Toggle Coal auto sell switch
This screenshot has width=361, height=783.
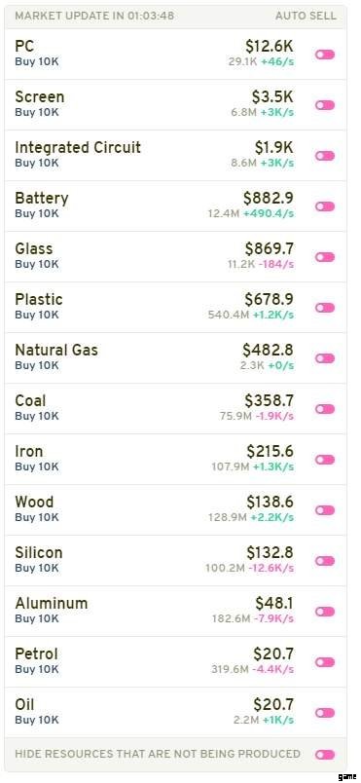click(x=325, y=409)
